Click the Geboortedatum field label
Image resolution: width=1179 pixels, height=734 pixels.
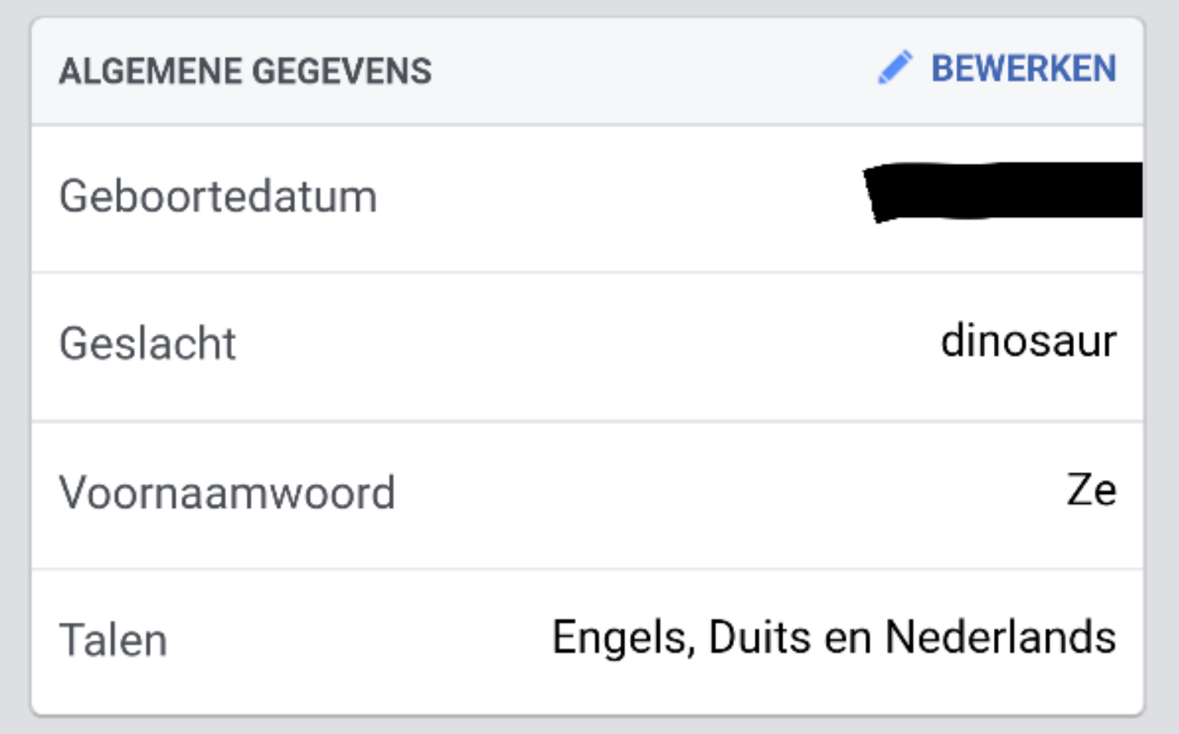[218, 197]
